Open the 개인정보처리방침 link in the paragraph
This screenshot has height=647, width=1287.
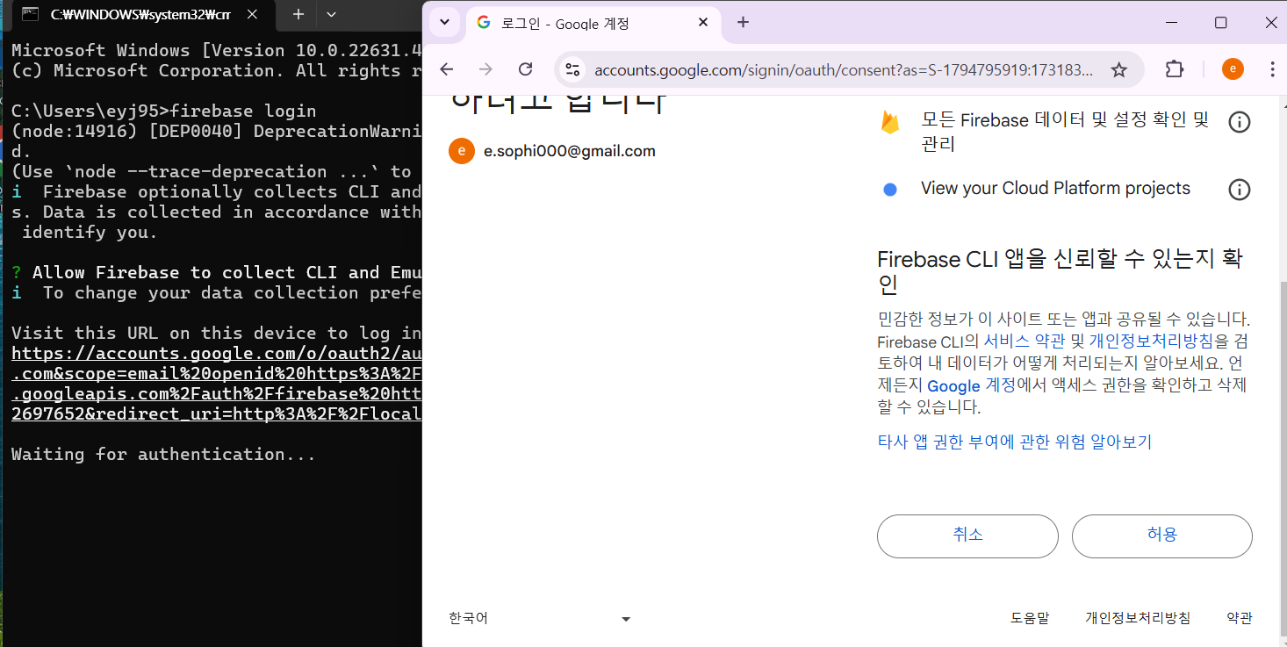pyautogui.click(x=1152, y=341)
